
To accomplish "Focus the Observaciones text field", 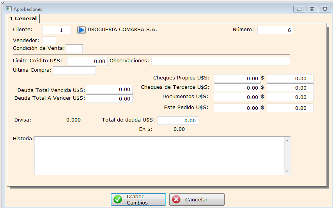I will point(220,61).
